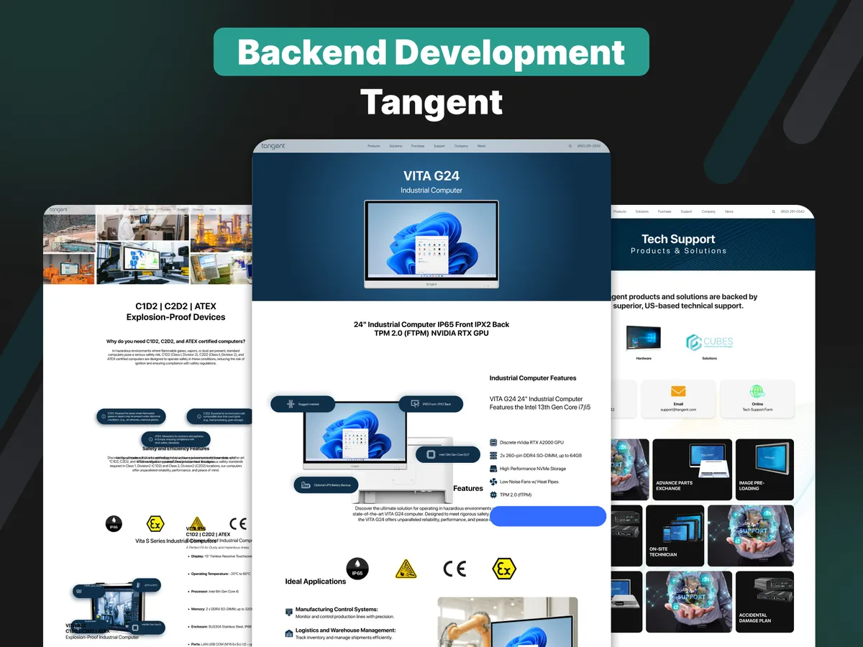
Task: Click the CUBES logo above Solutions
Action: [709, 342]
